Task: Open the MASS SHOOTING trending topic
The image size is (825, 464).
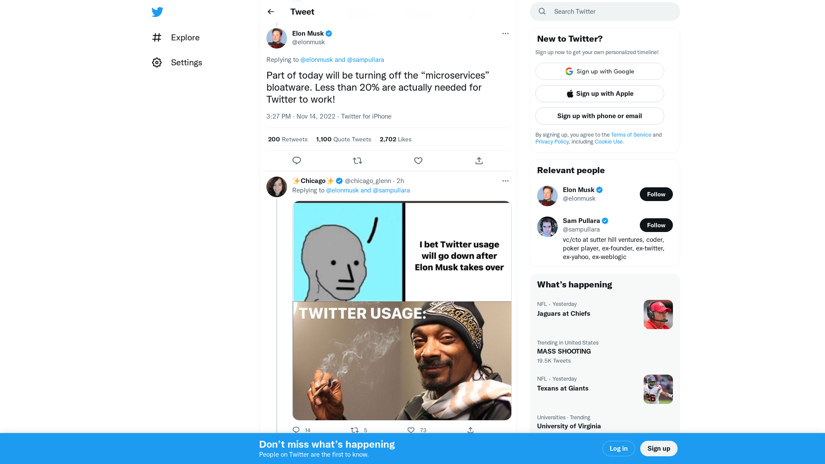Action: 564,351
